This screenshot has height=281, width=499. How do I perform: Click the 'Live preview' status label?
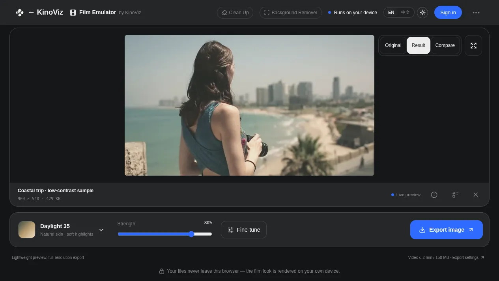pos(408,195)
